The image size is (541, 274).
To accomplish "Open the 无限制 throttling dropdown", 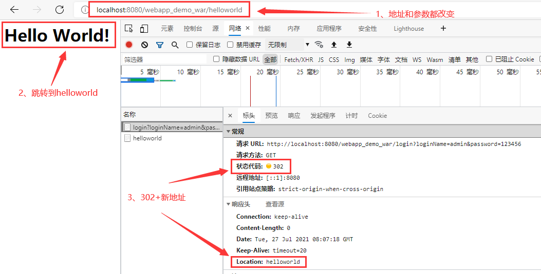I will 288,45.
